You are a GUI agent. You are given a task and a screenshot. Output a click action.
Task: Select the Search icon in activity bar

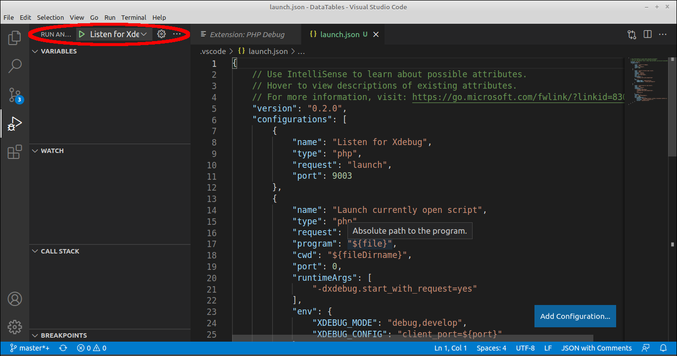14,65
